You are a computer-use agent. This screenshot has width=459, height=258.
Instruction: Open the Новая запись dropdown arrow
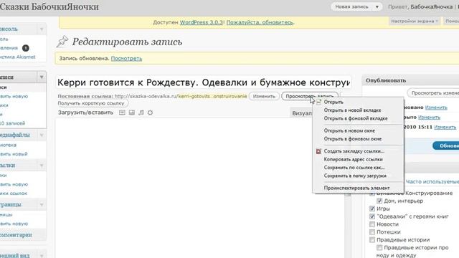[x=377, y=6]
